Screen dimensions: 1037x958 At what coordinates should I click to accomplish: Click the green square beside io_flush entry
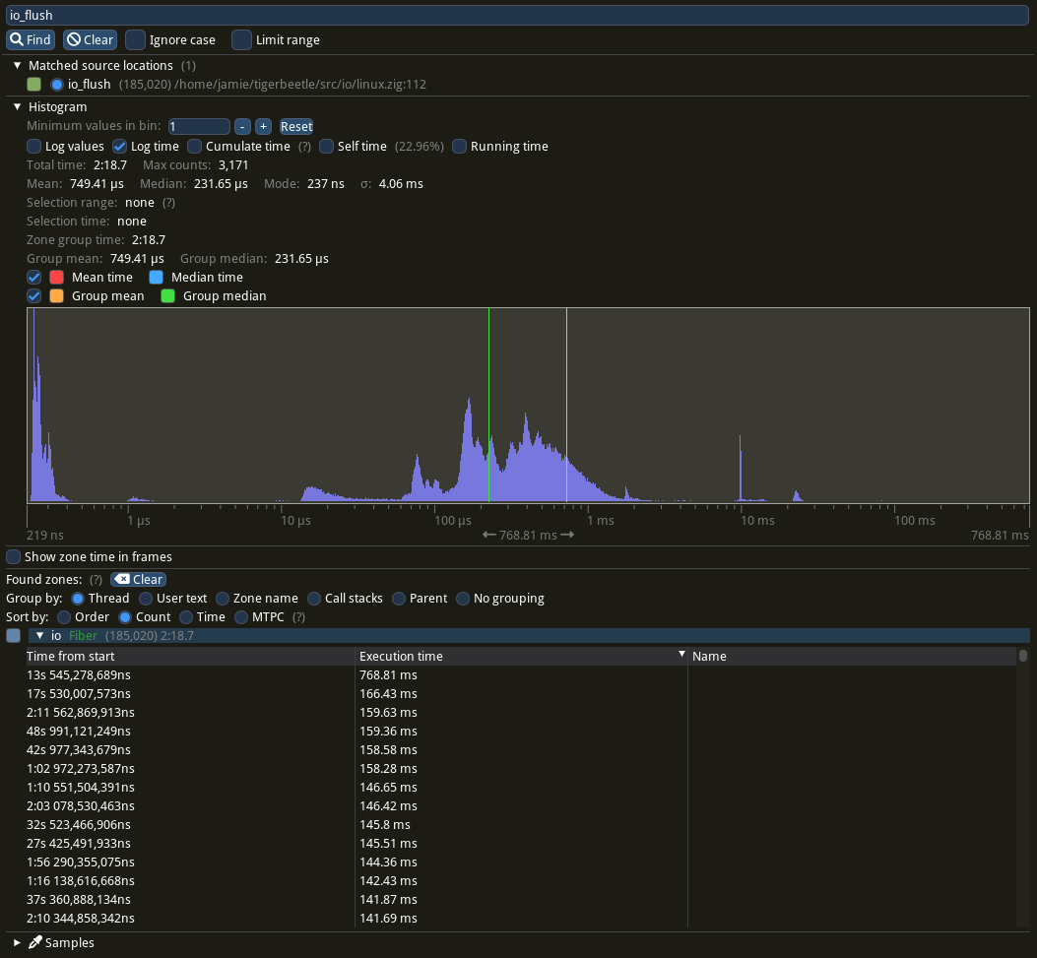33,85
